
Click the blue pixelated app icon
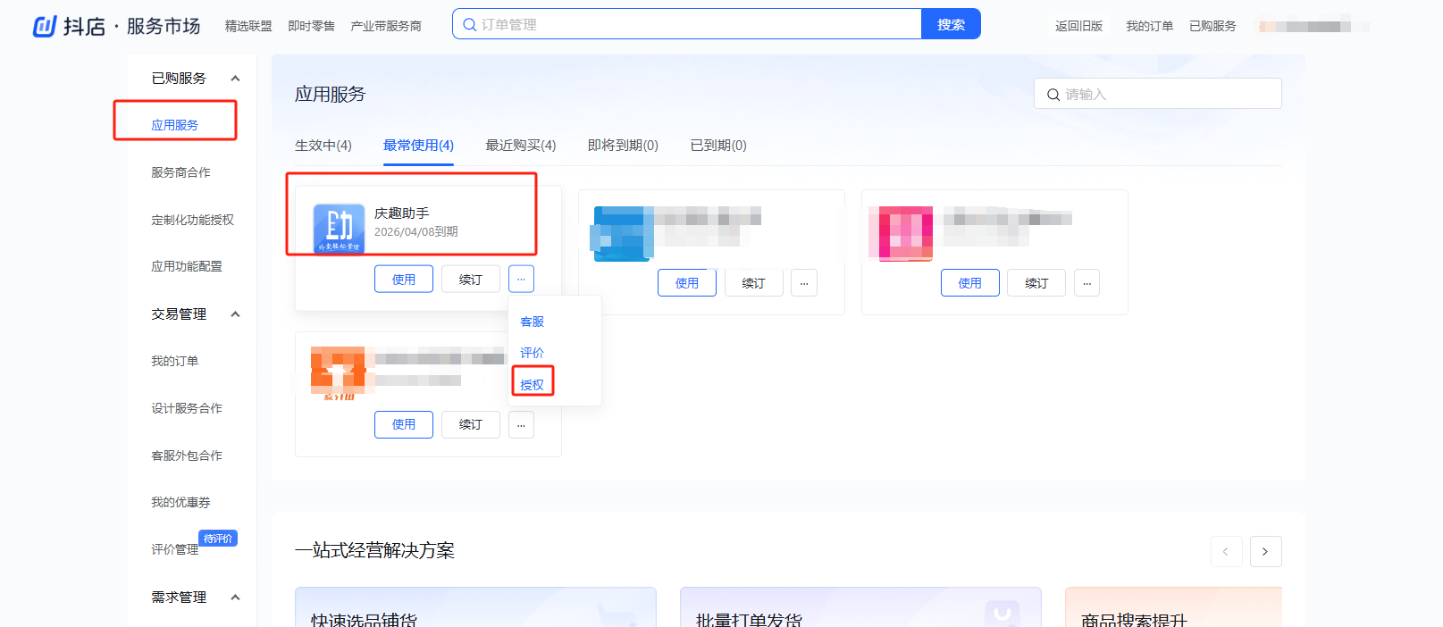[623, 233]
